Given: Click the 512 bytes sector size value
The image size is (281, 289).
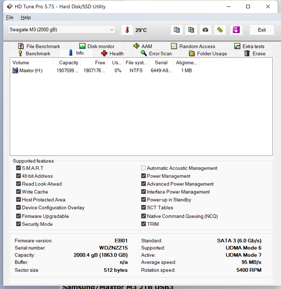Looking at the screenshot, I should (115, 270).
